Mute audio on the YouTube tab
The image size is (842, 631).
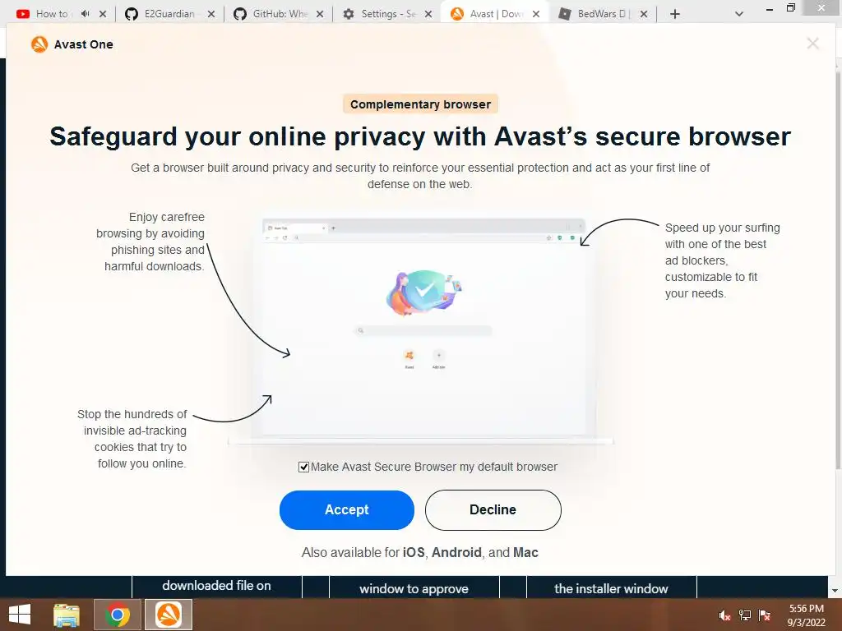point(86,14)
